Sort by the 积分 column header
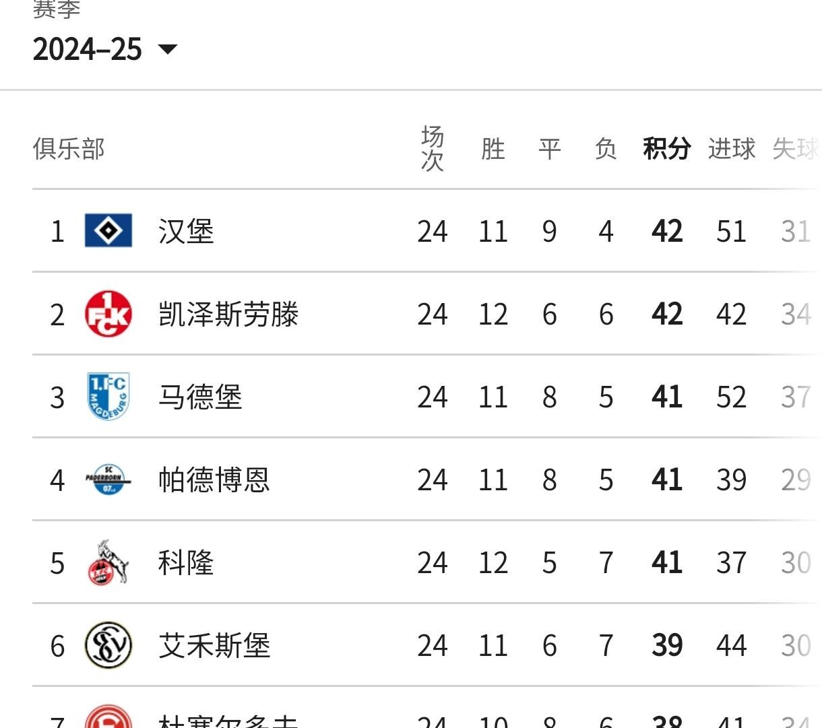The image size is (822, 728). coord(667,149)
